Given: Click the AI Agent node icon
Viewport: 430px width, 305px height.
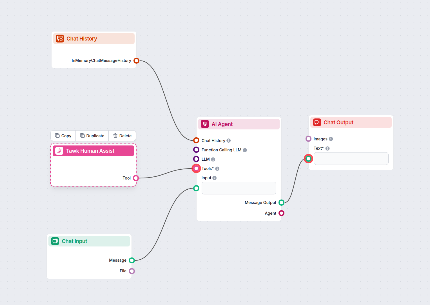Looking at the screenshot, I should [x=205, y=124].
